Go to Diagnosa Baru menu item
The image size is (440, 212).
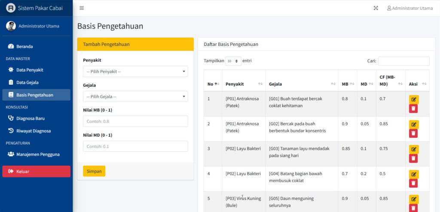[x=30, y=118]
